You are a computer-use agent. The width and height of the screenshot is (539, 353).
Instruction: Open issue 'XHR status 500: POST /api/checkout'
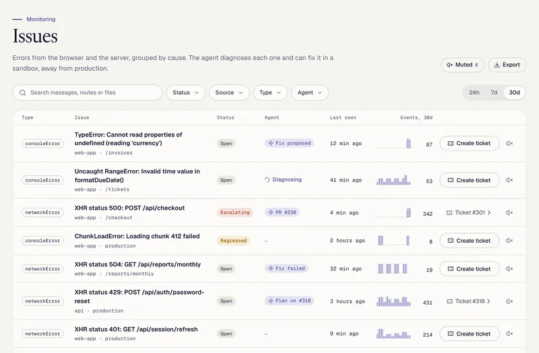pyautogui.click(x=129, y=208)
